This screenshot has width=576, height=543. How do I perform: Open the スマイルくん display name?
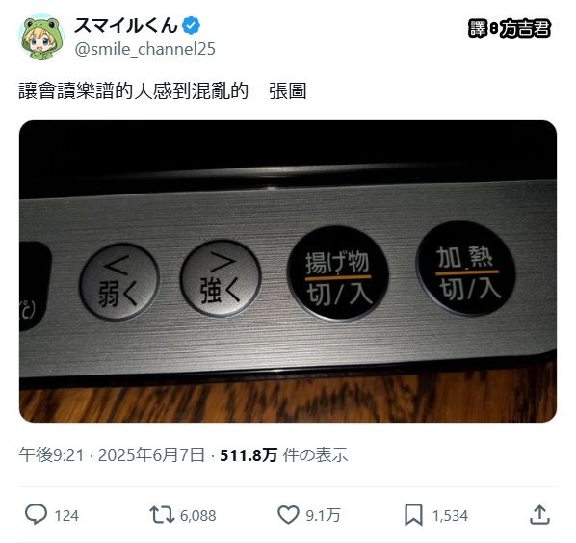click(126, 25)
